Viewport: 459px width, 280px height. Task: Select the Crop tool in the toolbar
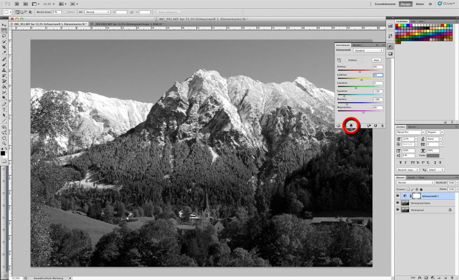point(4,48)
